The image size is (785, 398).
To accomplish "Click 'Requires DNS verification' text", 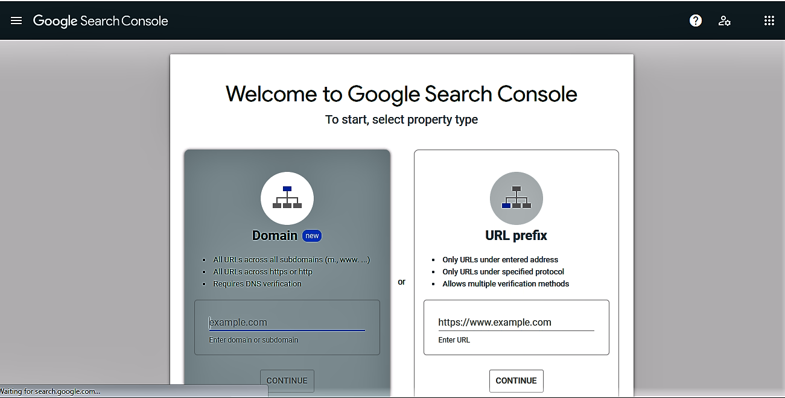I will 257,283.
